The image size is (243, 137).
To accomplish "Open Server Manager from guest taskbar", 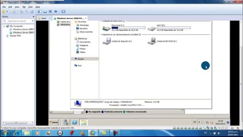I will pos(66,123).
